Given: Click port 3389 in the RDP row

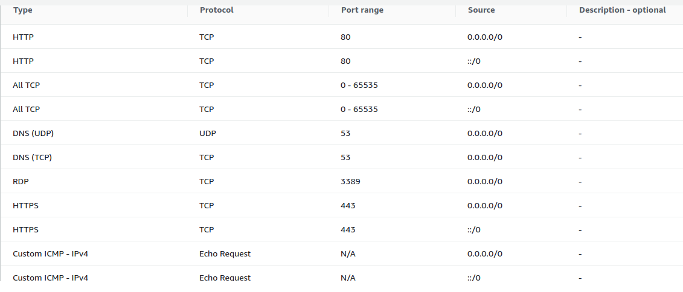Looking at the screenshot, I should (350, 181).
